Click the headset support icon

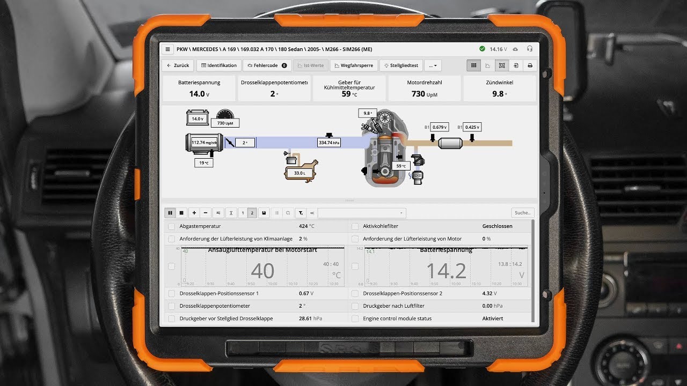(x=530, y=49)
